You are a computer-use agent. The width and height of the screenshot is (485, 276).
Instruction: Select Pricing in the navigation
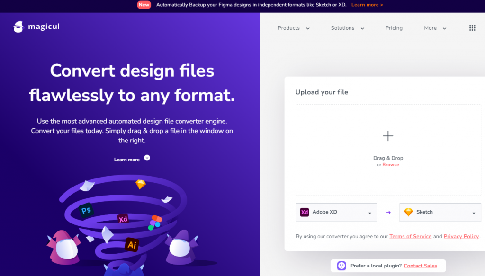394,28
